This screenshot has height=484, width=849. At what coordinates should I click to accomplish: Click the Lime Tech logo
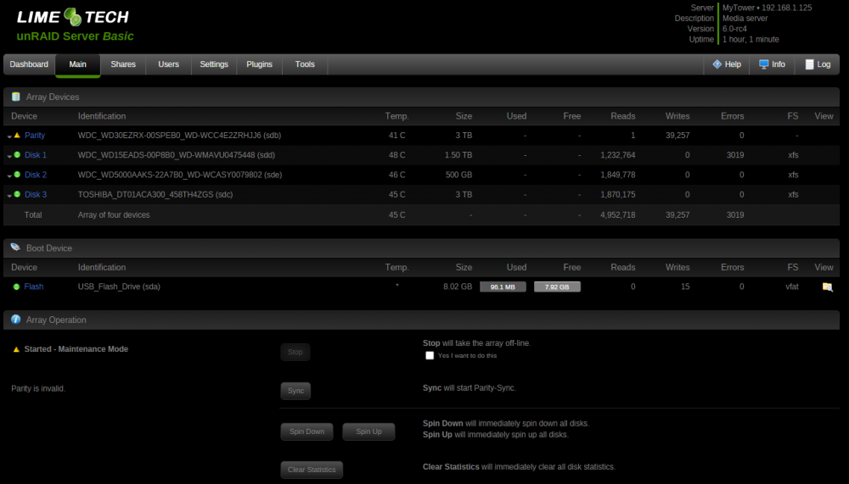(x=73, y=17)
